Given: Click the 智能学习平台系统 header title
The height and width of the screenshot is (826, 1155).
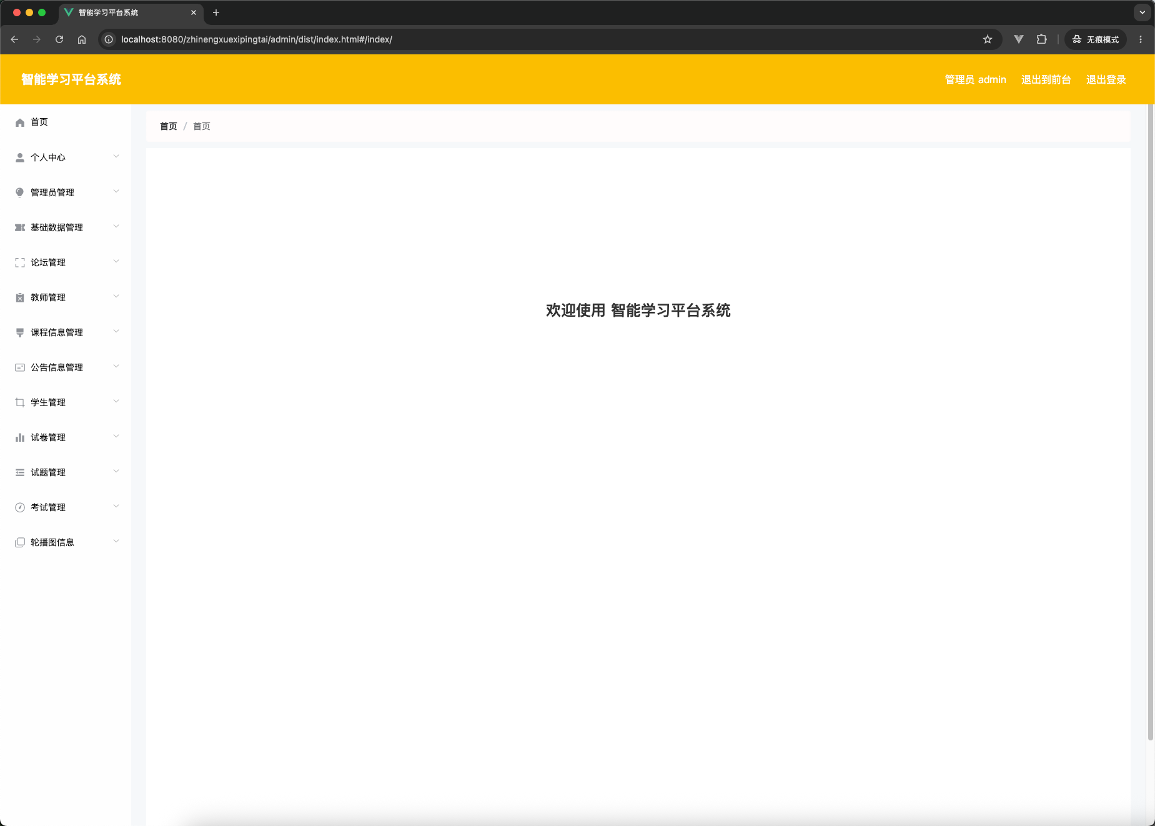Looking at the screenshot, I should coord(71,79).
